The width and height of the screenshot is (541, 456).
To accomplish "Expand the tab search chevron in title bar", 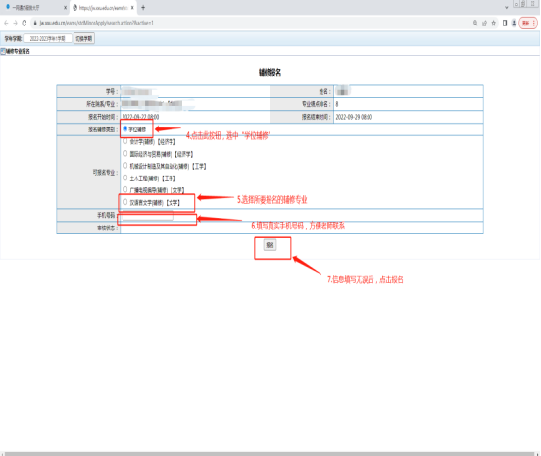I will tap(506, 7).
